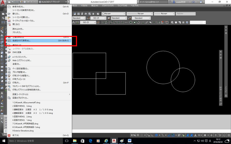This screenshot has height=144, width=231.
Task: Open recent file 9 Exterior Elevations.dwg
Action: [40, 131]
